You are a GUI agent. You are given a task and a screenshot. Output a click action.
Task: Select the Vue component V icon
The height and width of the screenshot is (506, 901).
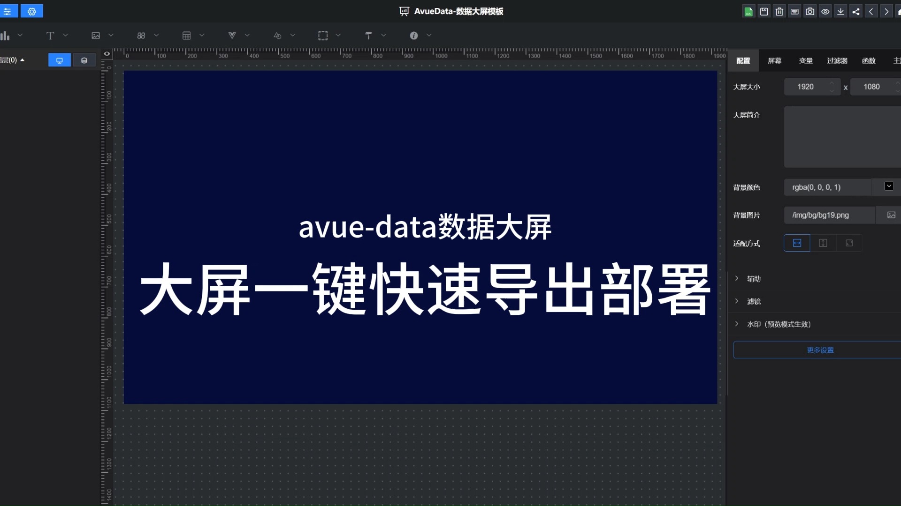click(232, 36)
